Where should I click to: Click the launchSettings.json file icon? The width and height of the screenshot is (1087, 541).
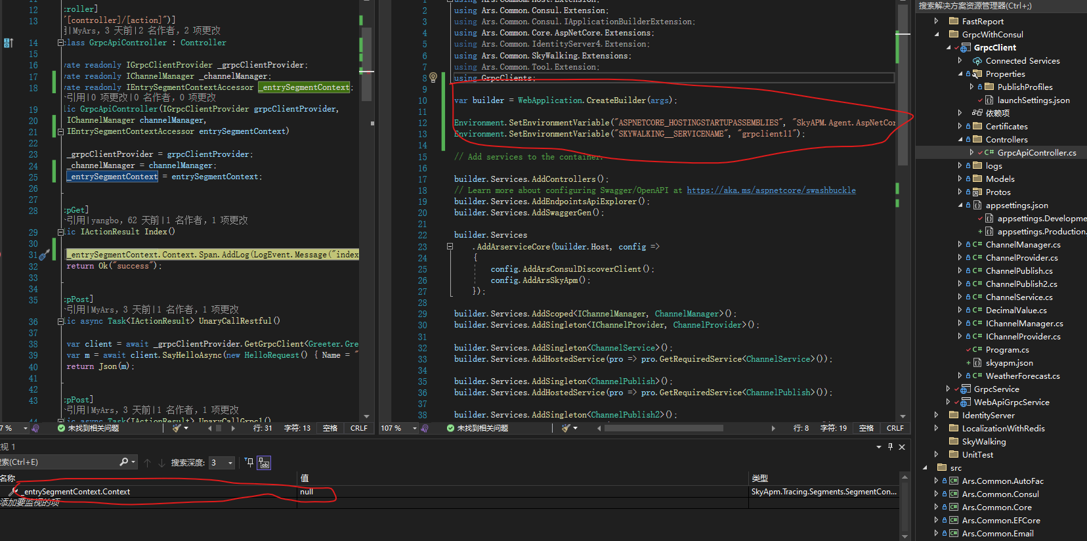pyautogui.click(x=989, y=100)
